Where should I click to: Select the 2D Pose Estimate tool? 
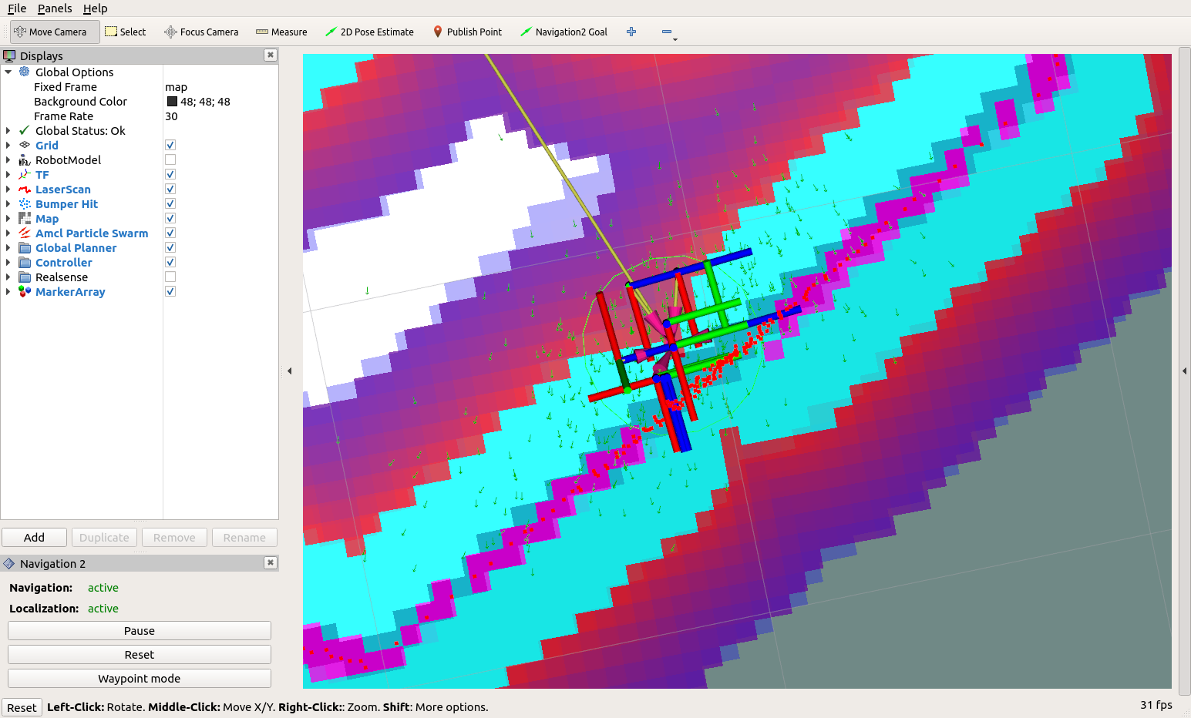[370, 32]
